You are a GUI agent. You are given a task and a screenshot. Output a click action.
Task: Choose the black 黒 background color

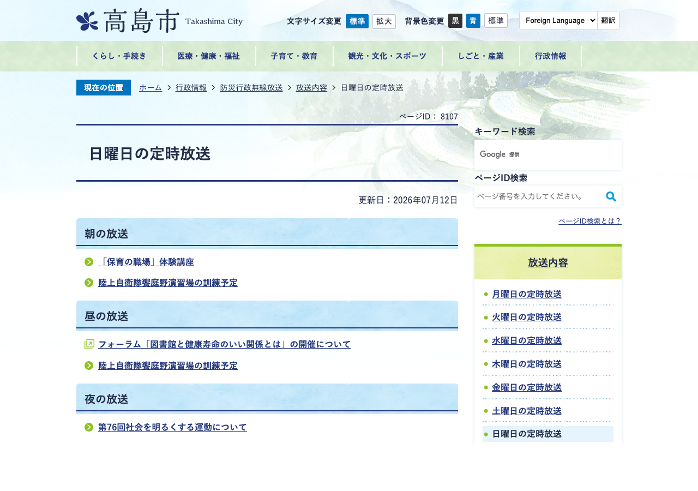pos(455,21)
